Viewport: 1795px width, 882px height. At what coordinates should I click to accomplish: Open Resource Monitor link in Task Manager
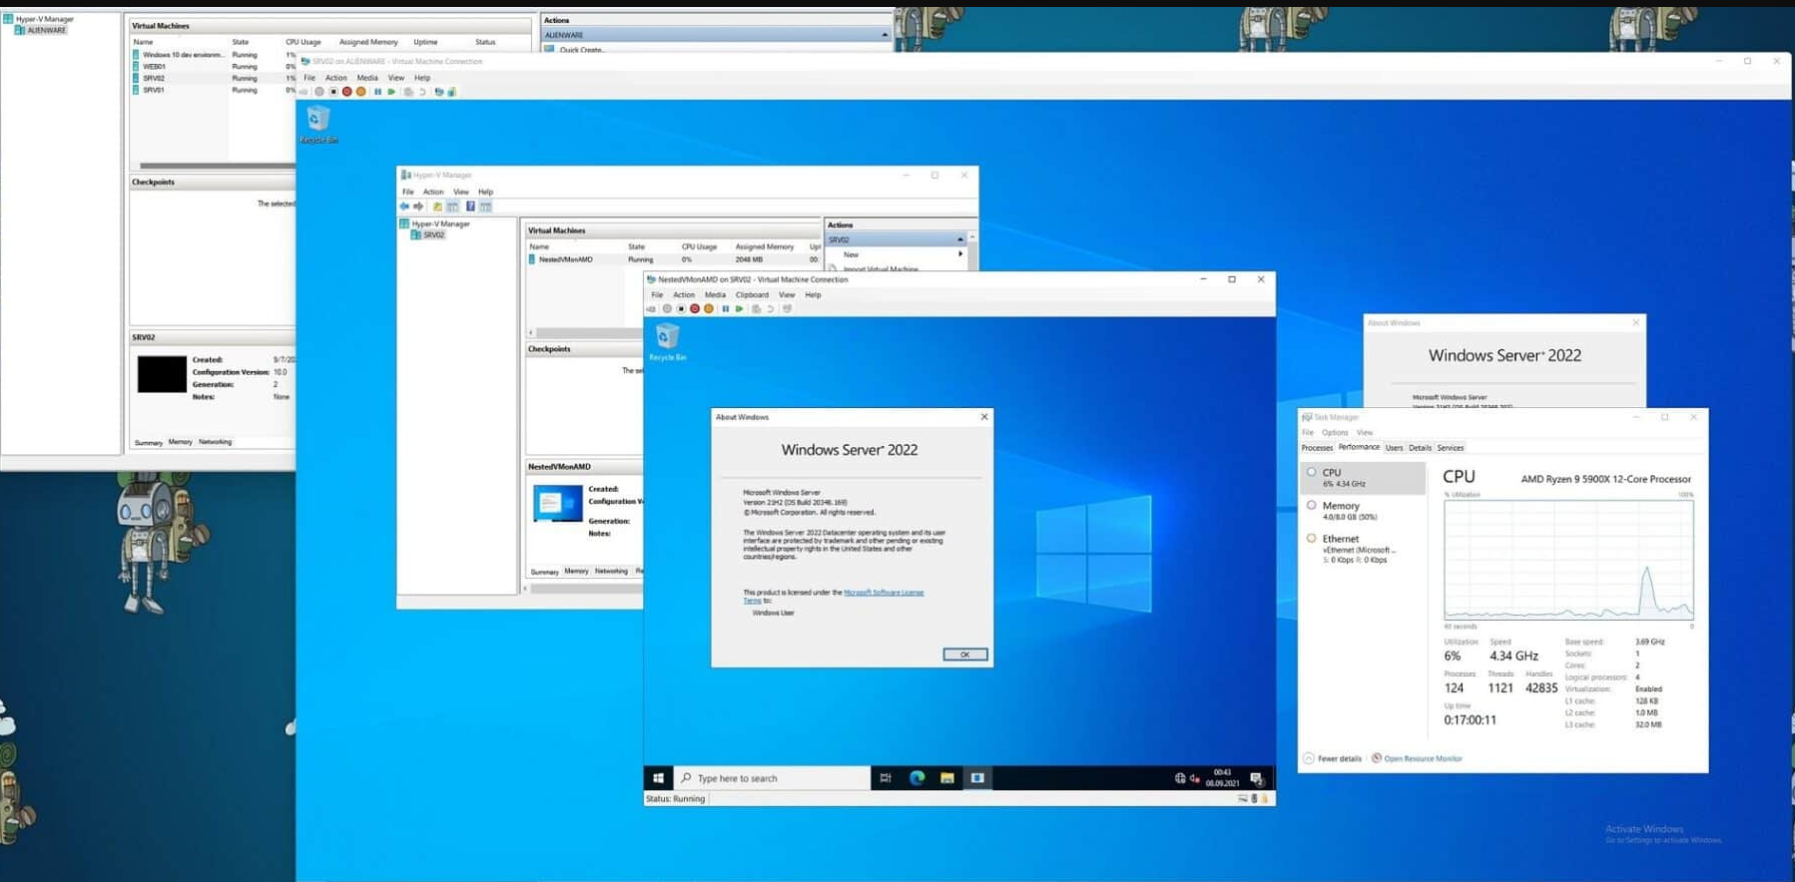1423,759
